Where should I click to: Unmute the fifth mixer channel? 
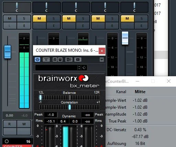[127, 19]
